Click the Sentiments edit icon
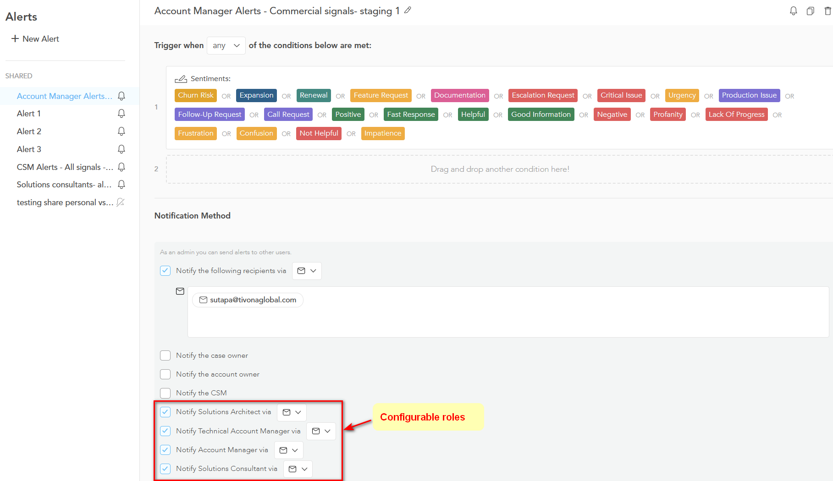833x481 pixels. tap(181, 79)
